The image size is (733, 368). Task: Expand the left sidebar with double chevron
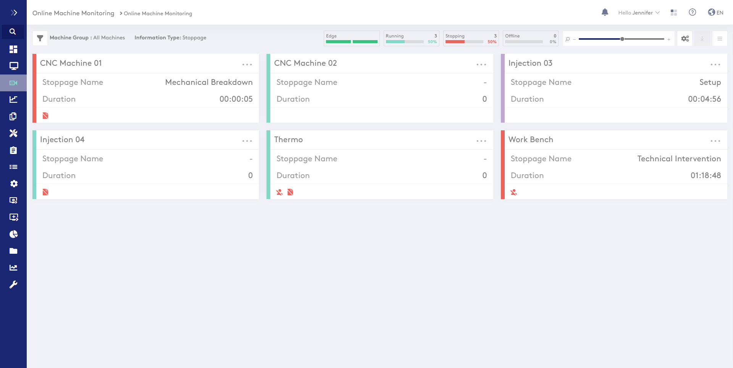(x=14, y=13)
